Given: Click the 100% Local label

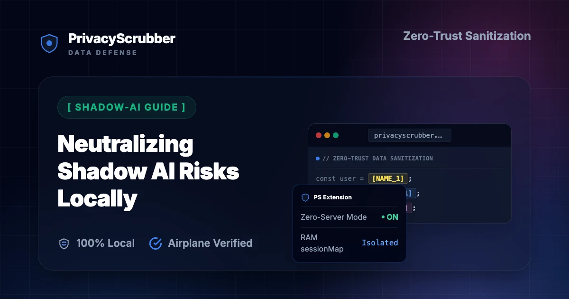Looking at the screenshot, I should point(105,243).
